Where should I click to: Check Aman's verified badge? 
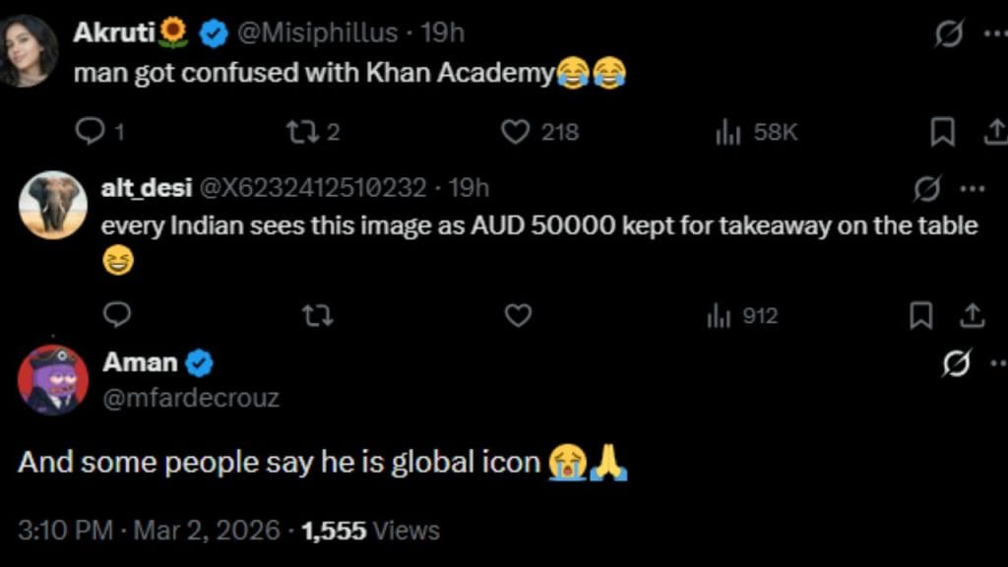(x=197, y=361)
